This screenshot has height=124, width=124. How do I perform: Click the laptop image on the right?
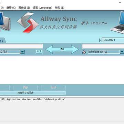tap(117, 23)
